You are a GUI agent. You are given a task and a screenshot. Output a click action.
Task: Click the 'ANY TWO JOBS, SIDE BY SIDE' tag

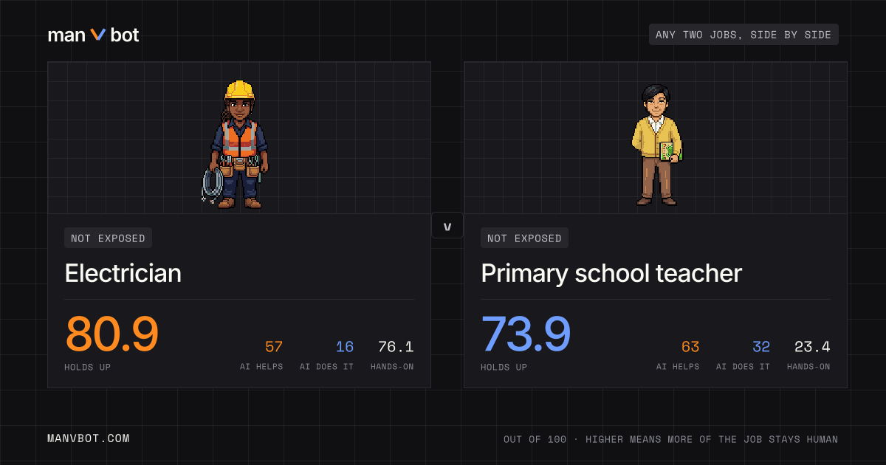(x=744, y=35)
